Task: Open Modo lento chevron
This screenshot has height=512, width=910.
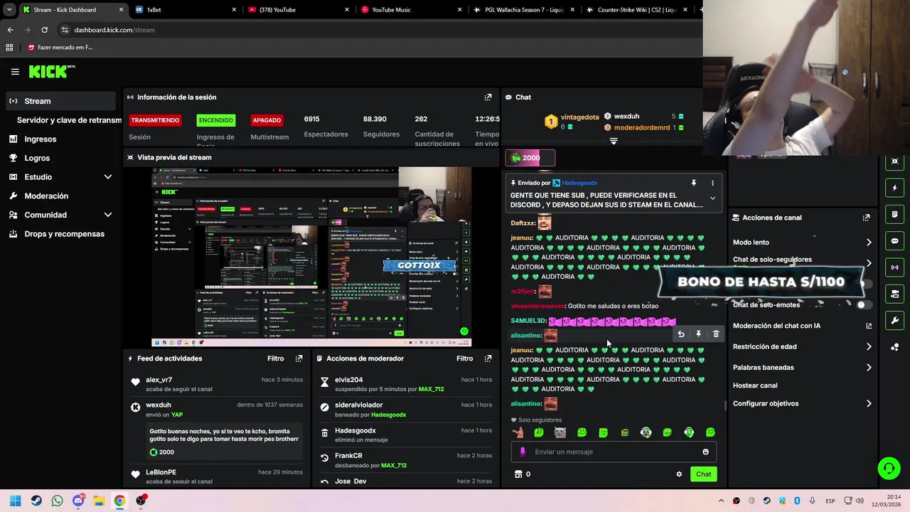Action: point(869,242)
